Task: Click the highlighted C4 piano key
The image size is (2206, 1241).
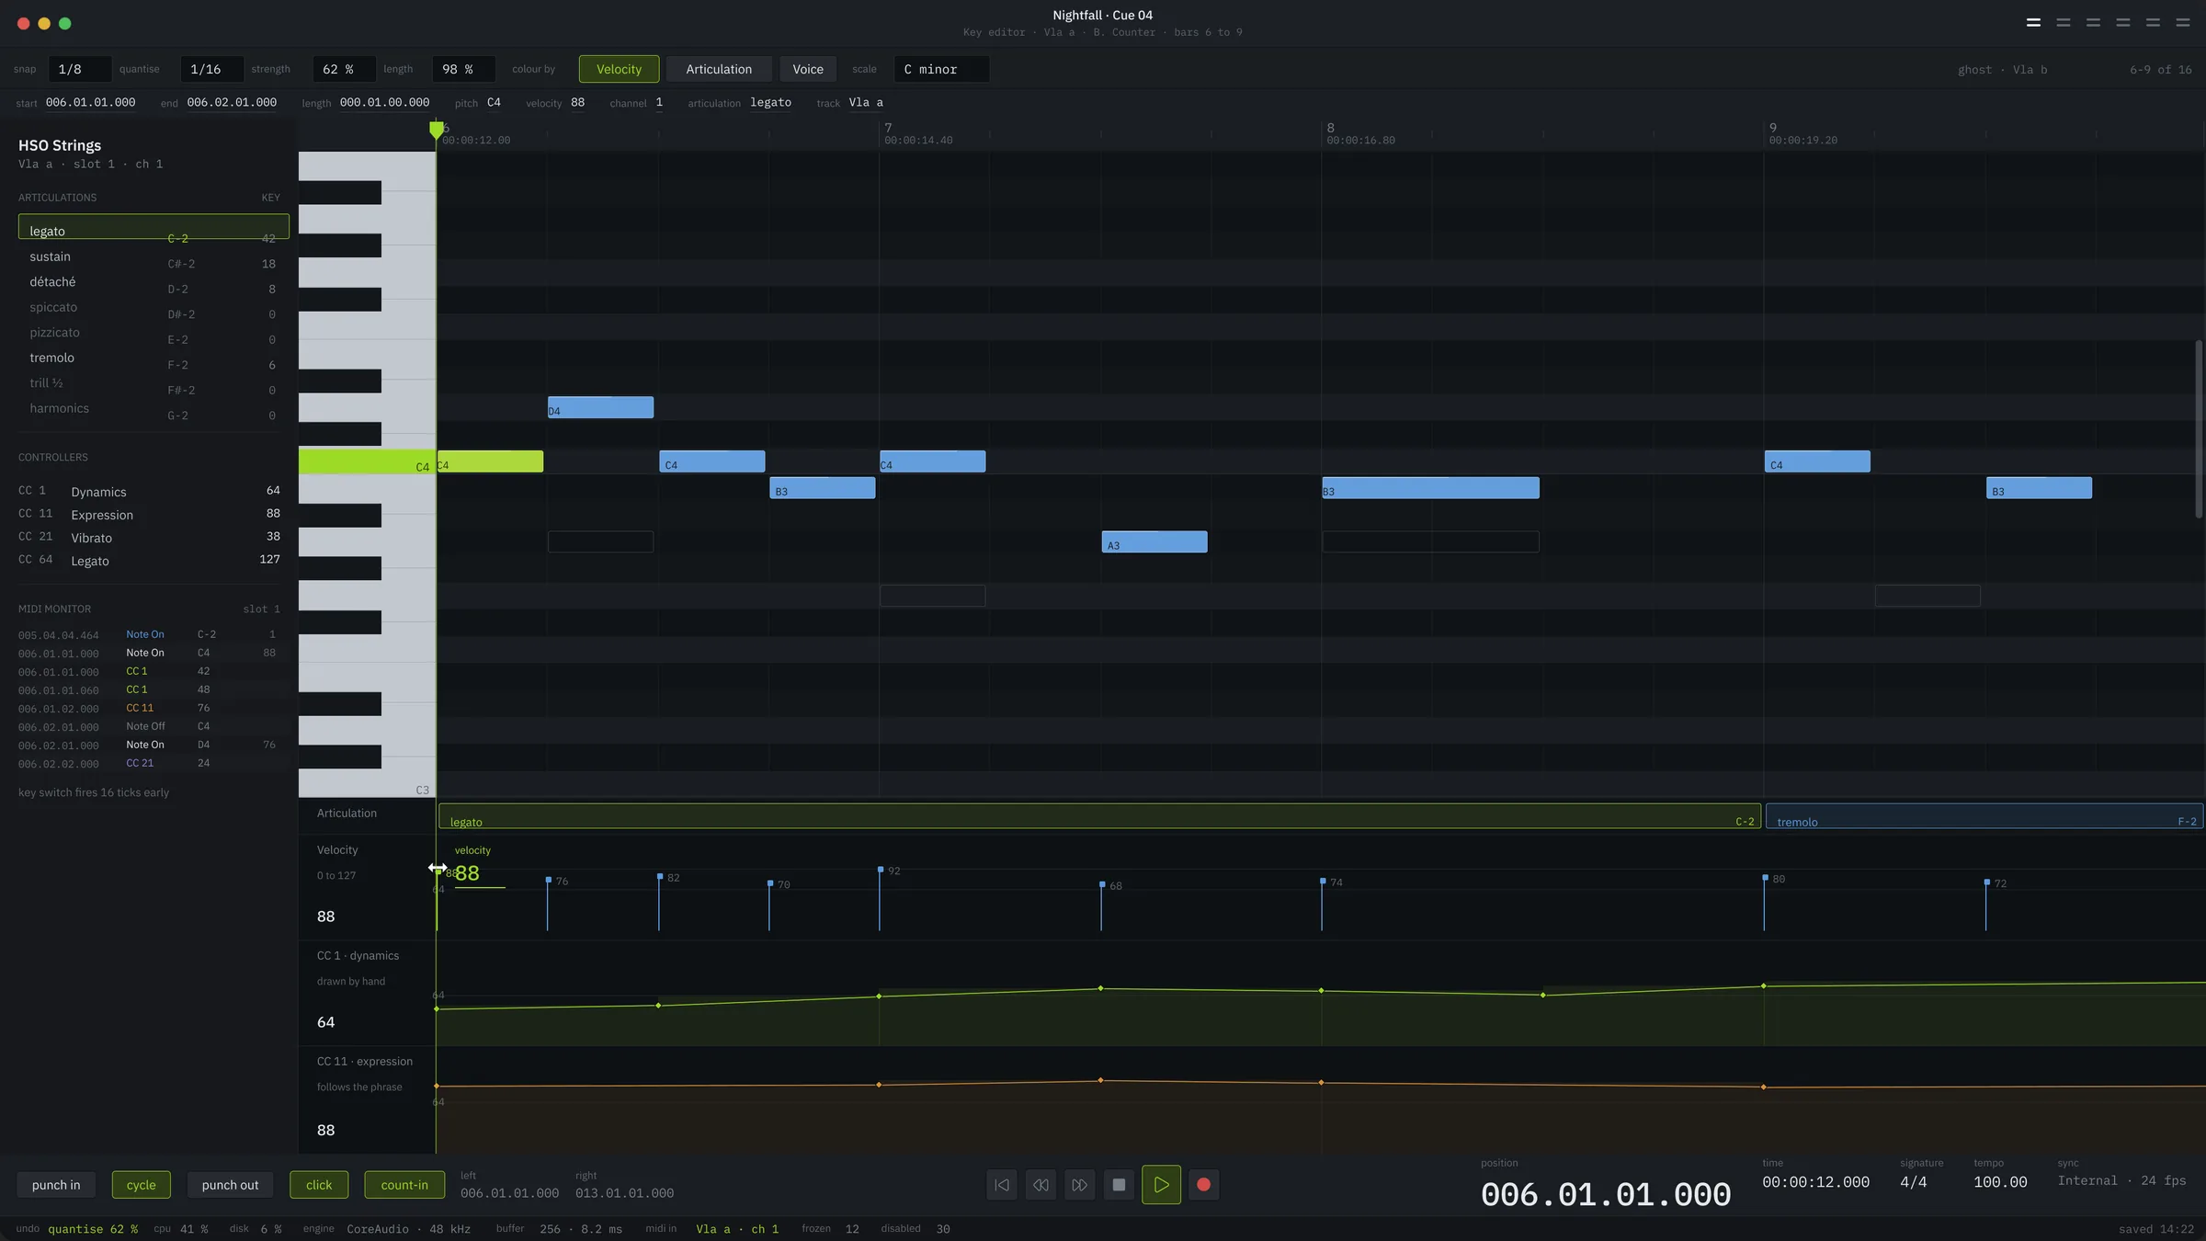Action: coord(367,461)
